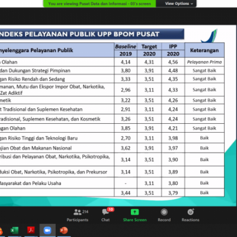237x237 pixels.
Task: Click the 'Risiko Tinggi dan Teknologi Baru' row
Action: 57,138
